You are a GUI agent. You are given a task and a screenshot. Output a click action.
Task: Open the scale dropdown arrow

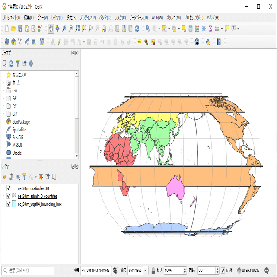click(146, 271)
